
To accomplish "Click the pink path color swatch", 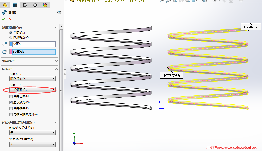I will [x=11, y=52].
